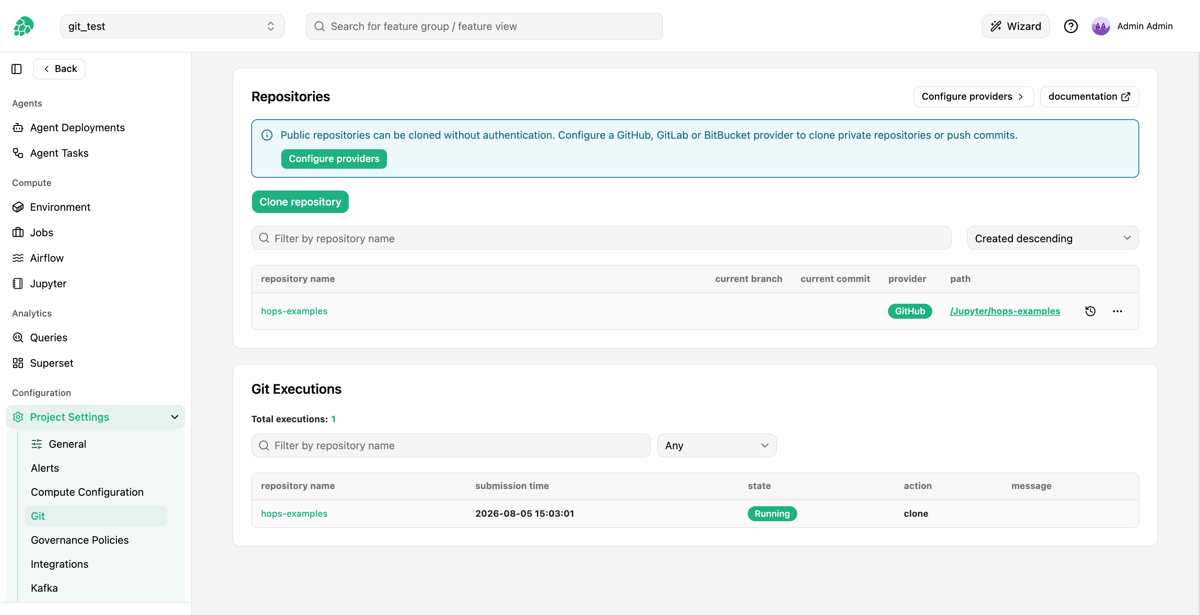Focus the feature group search field
This screenshot has width=1200, height=615.
point(484,26)
